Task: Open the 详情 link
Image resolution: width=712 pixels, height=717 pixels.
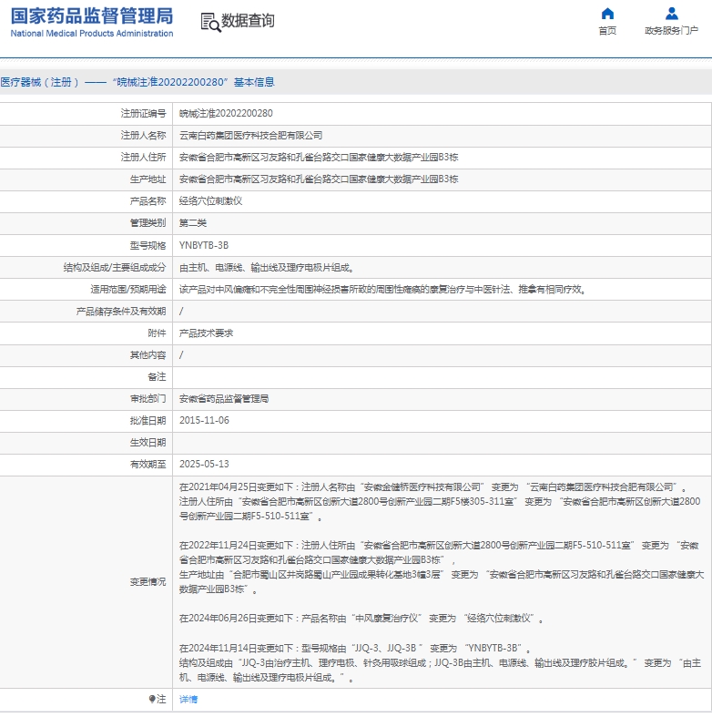Action: pyautogui.click(x=188, y=699)
